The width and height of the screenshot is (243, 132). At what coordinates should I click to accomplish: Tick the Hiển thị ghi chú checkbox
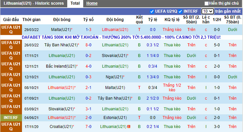click(x=206, y=4)
